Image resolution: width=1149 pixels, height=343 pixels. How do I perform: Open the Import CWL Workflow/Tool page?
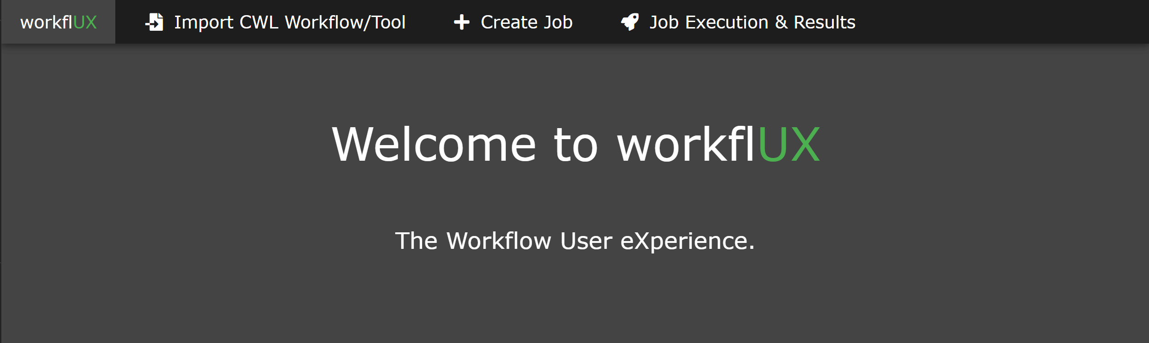pos(289,22)
